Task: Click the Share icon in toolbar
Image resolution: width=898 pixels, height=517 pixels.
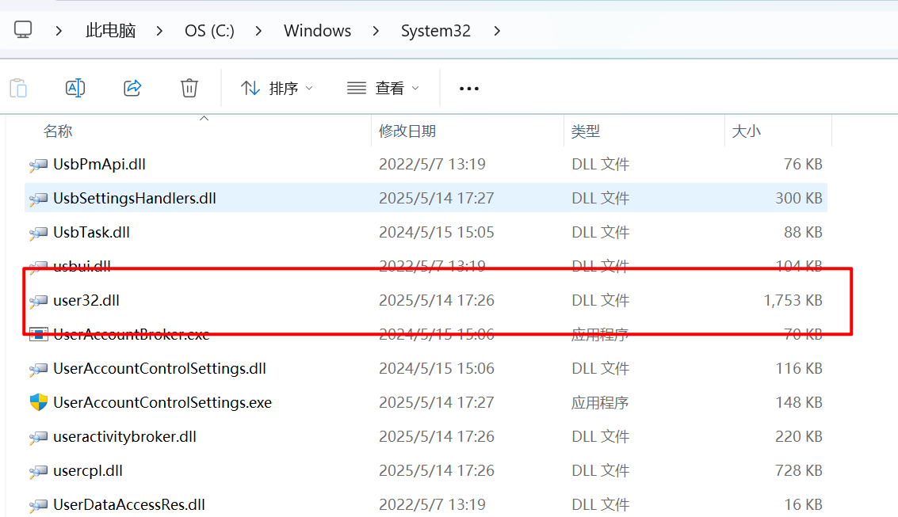Action: 132,88
